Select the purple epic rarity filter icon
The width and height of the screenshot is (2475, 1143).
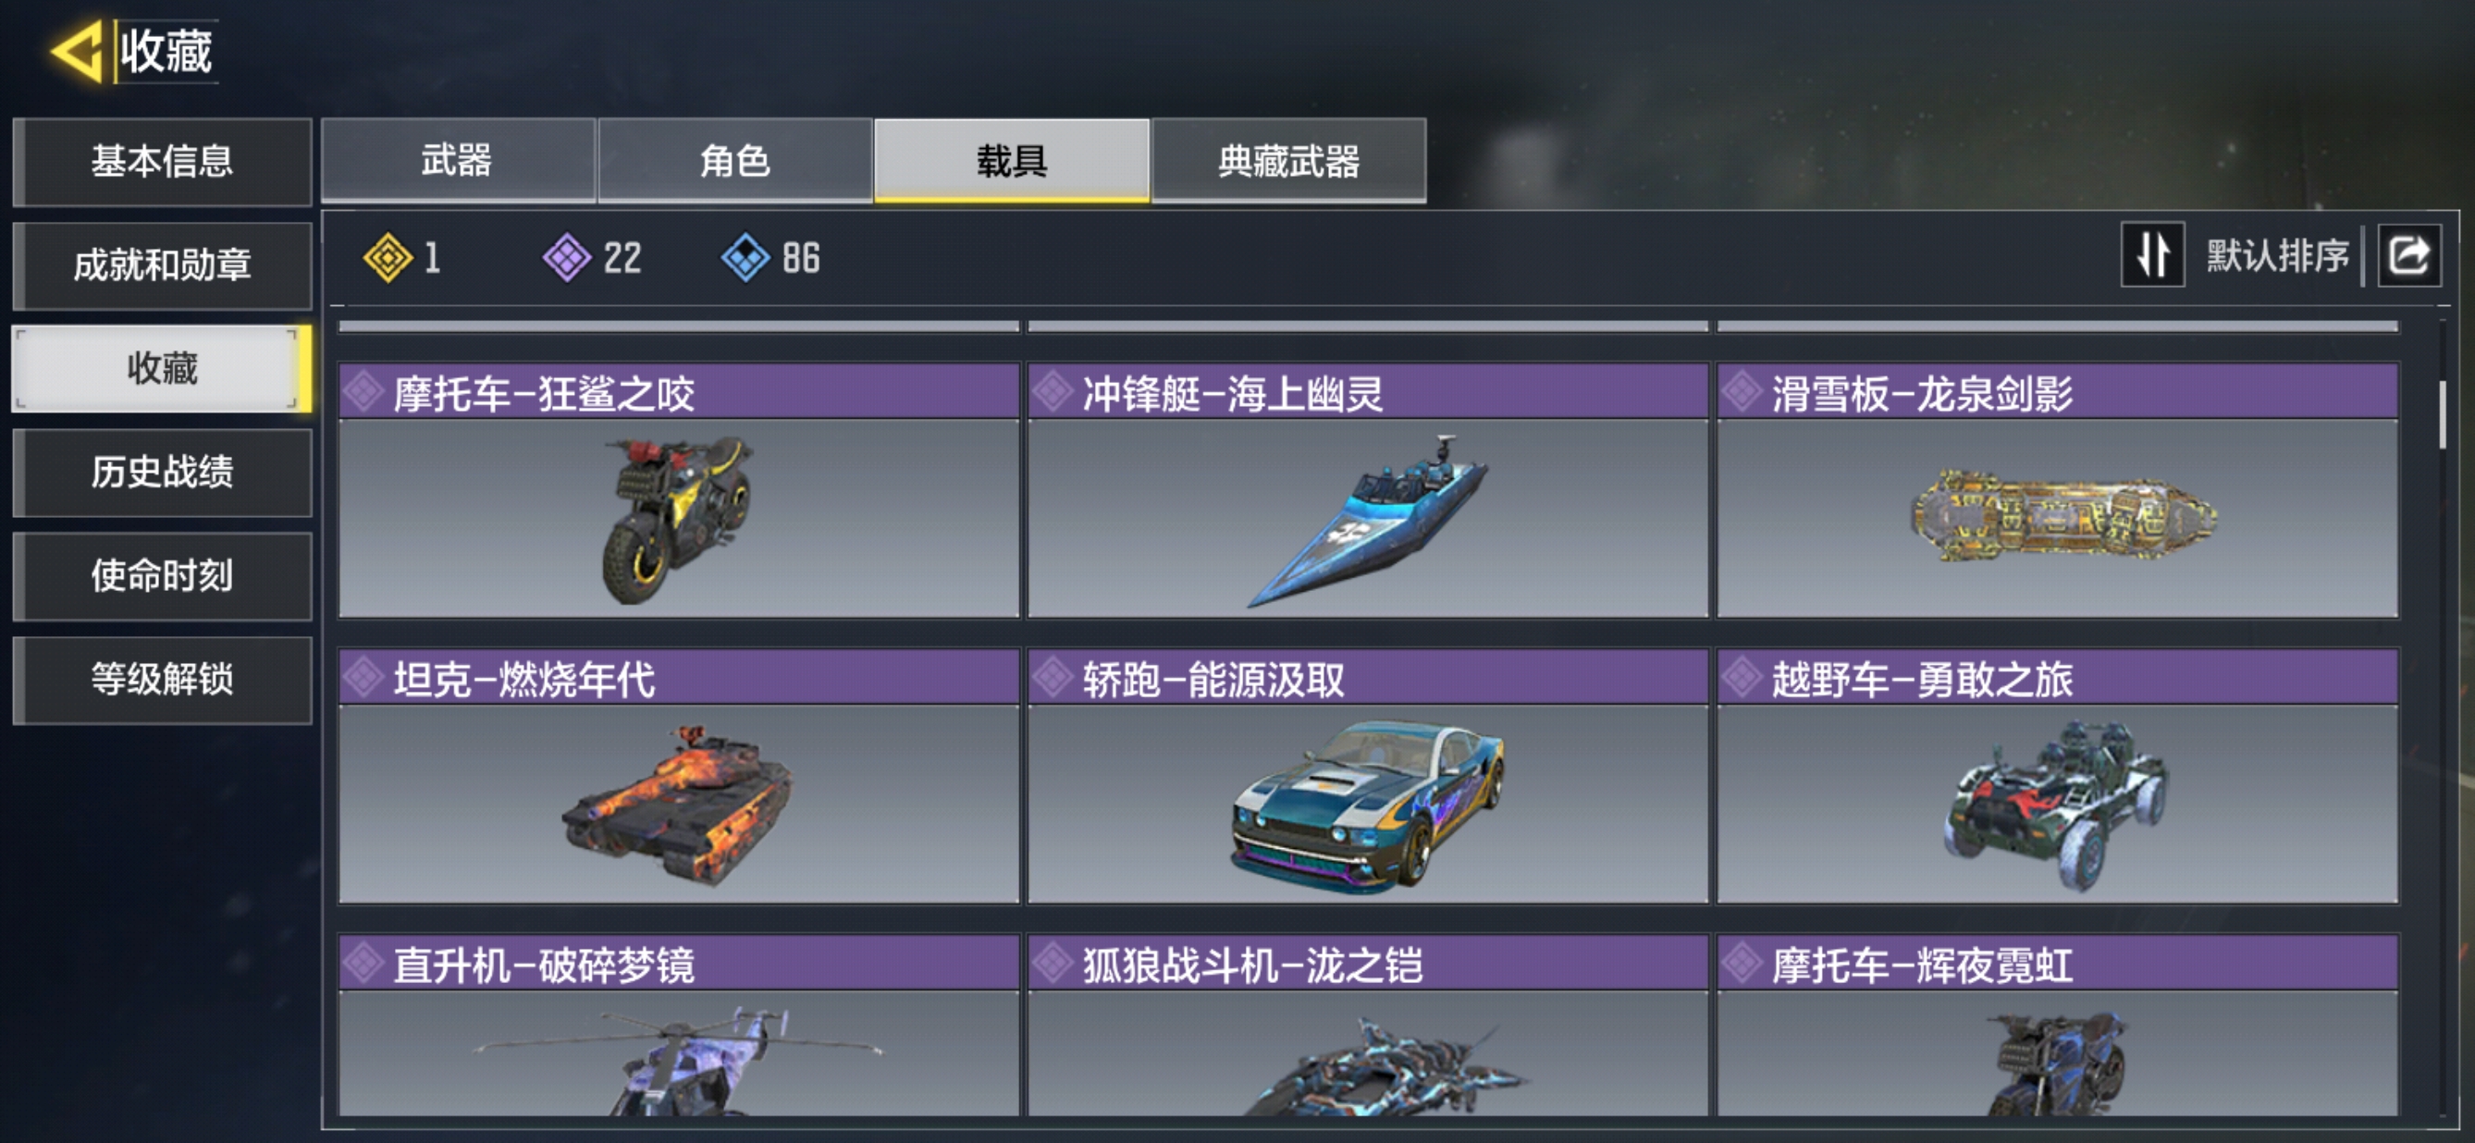click(x=567, y=257)
